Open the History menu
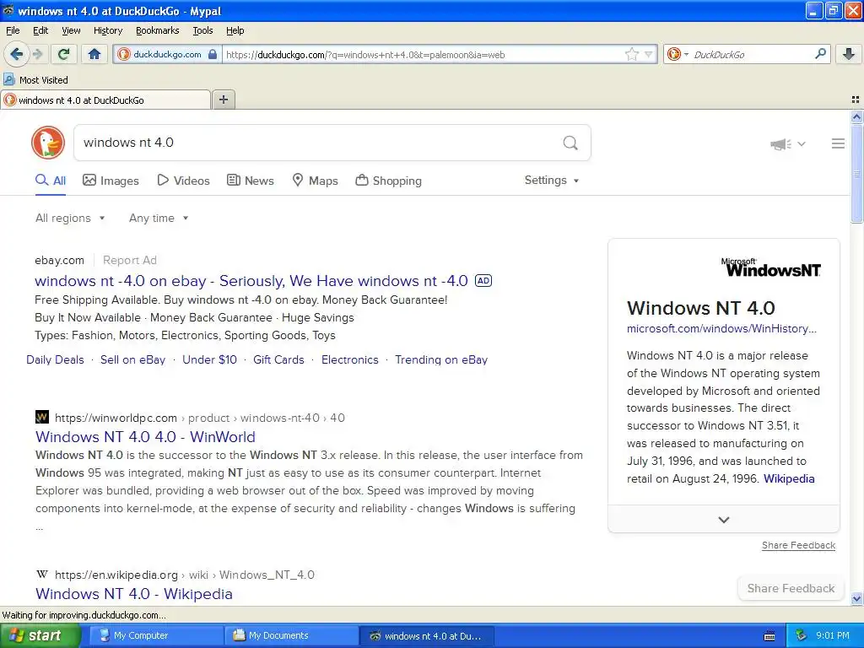Viewport: 864px width, 648px height. (107, 30)
